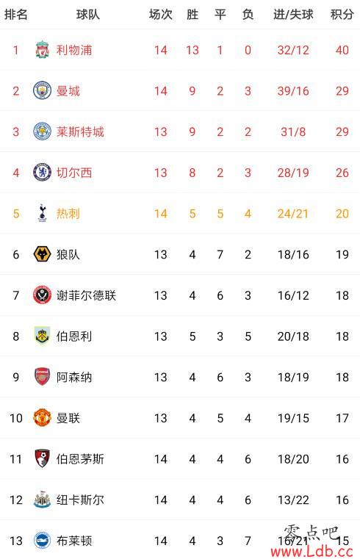This screenshot has height=559, width=360.
Task: Click the Chelsea club crest
Action: point(42,173)
